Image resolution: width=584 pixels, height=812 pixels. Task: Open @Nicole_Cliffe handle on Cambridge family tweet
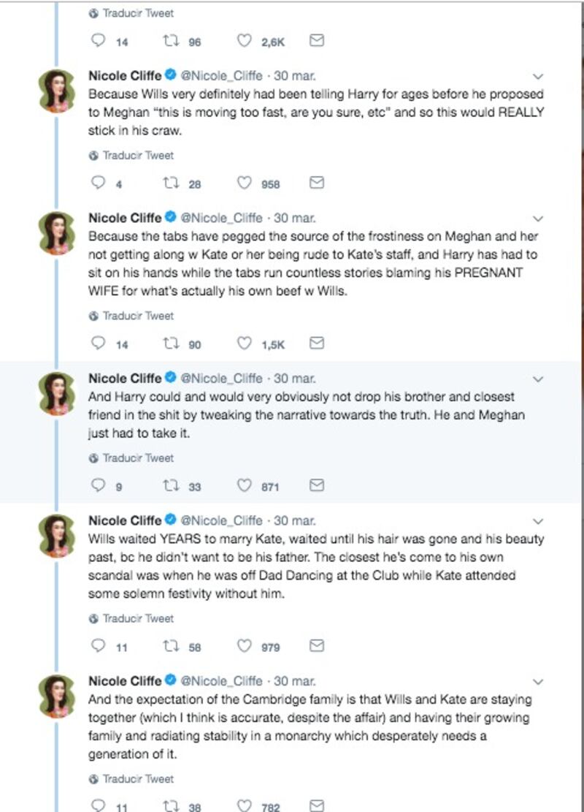[x=221, y=681]
